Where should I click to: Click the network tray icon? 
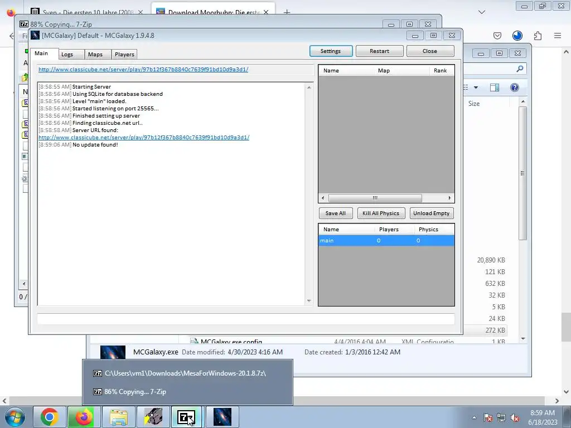[x=501, y=417]
